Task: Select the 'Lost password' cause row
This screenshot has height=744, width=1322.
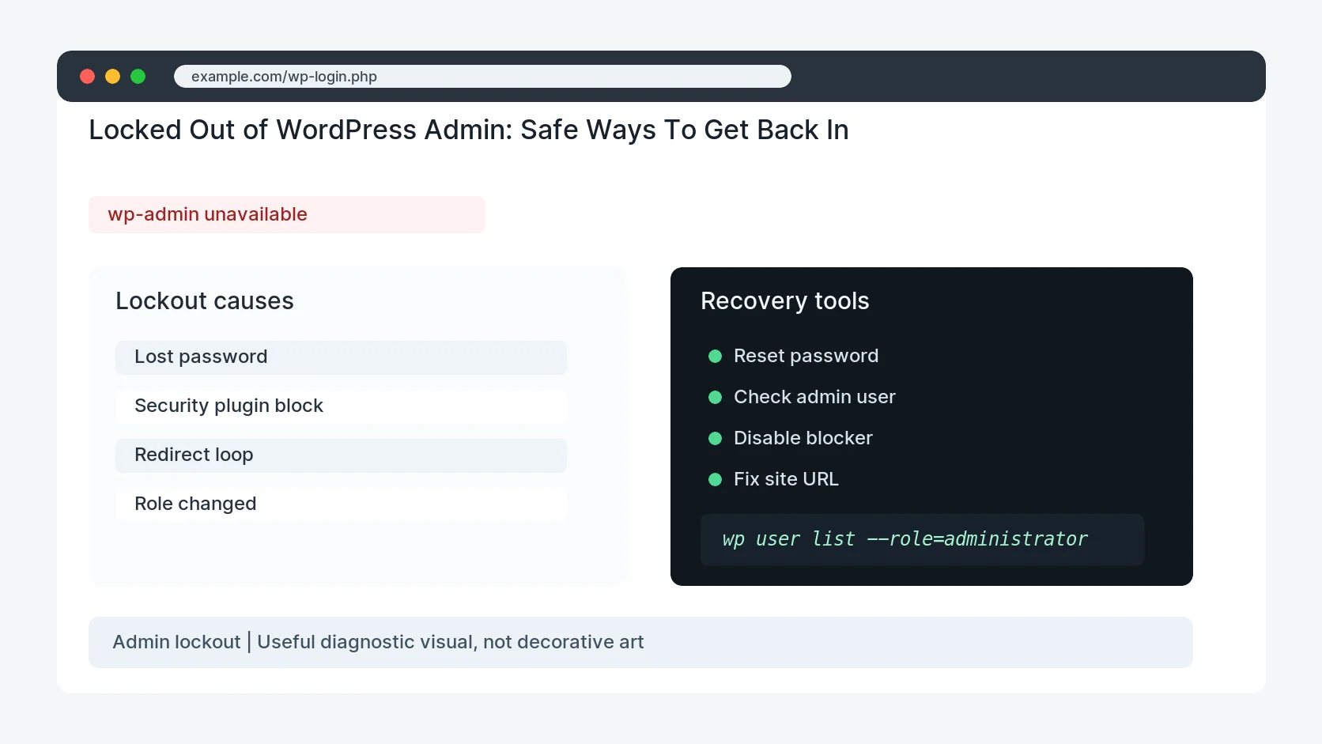Action: (x=341, y=357)
